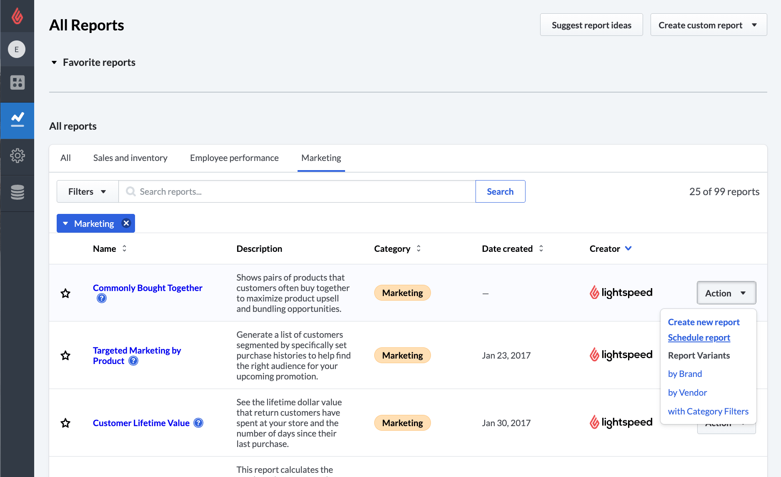Click help icon under Commonly Bought Together
The width and height of the screenshot is (781, 477).
pyautogui.click(x=102, y=298)
